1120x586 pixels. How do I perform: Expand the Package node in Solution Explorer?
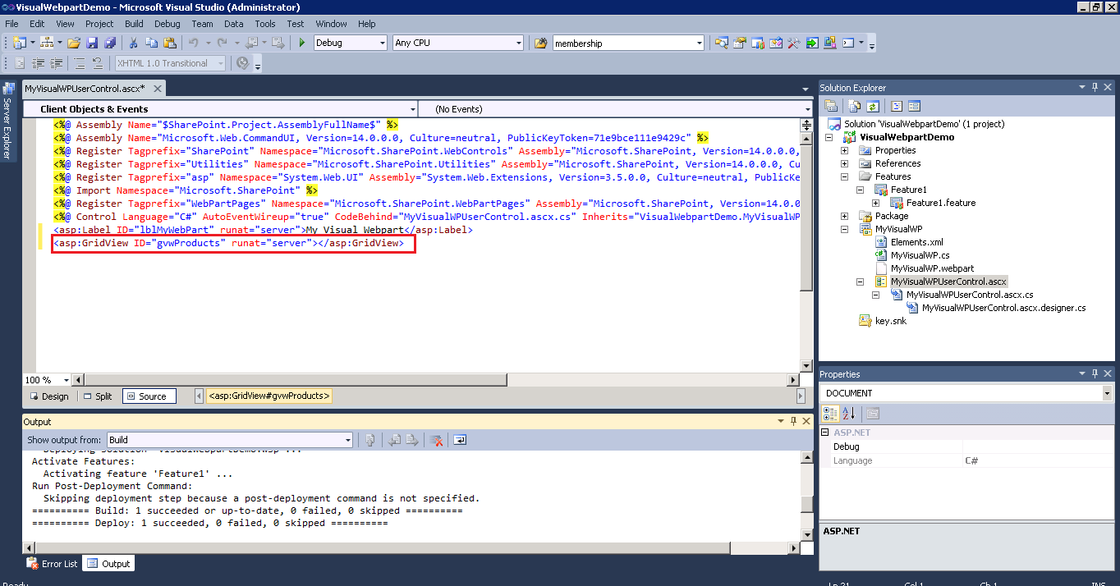[844, 215]
